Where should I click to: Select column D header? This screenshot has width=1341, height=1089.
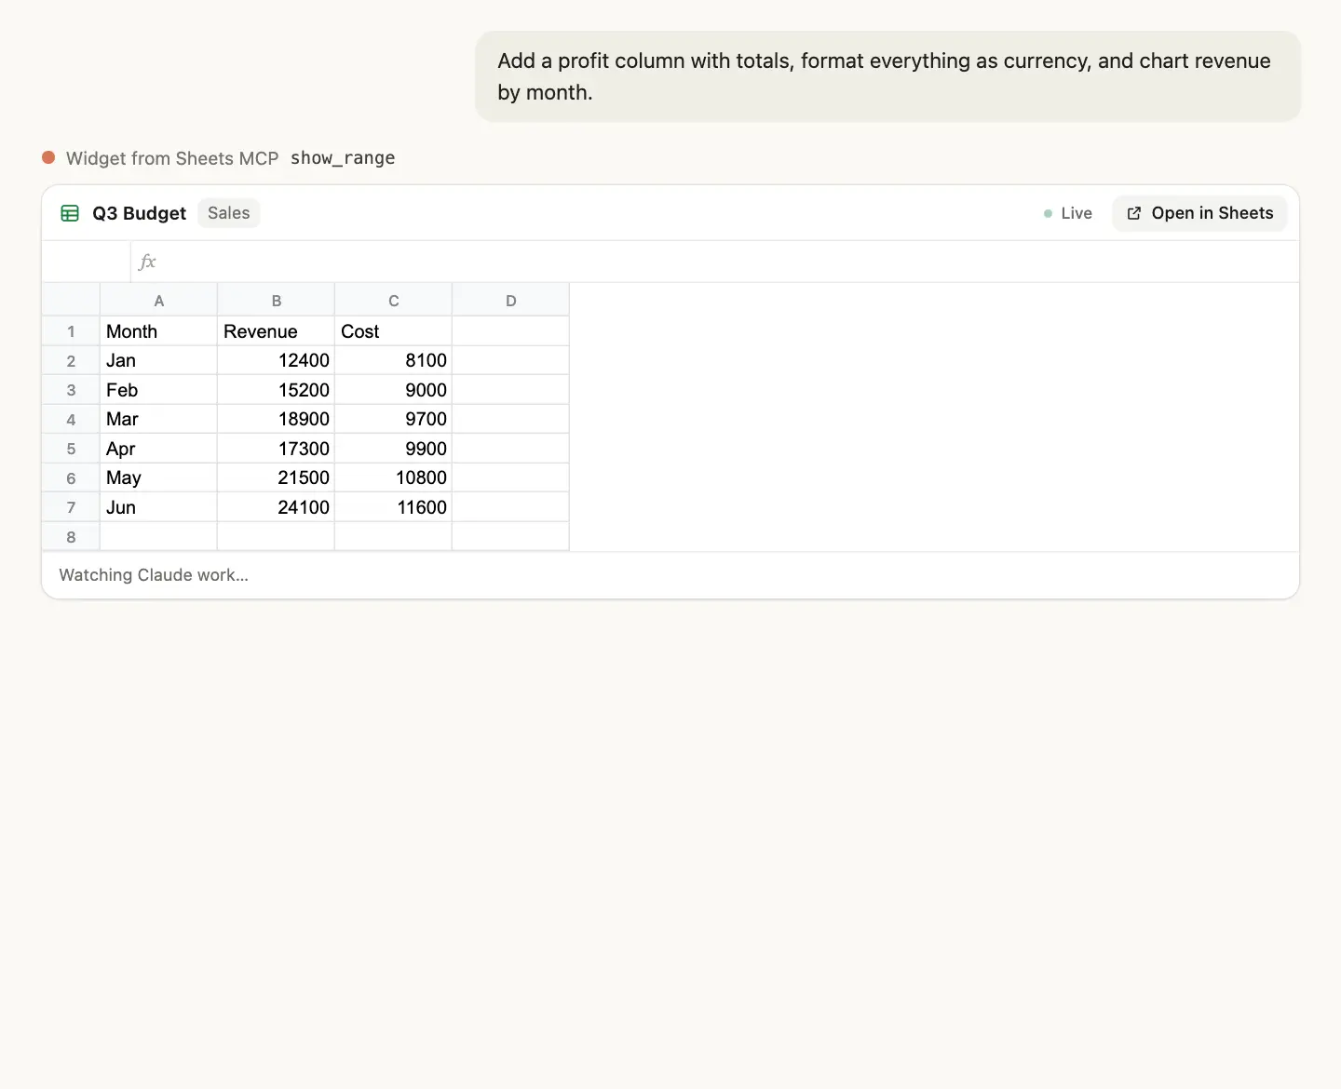(x=510, y=300)
